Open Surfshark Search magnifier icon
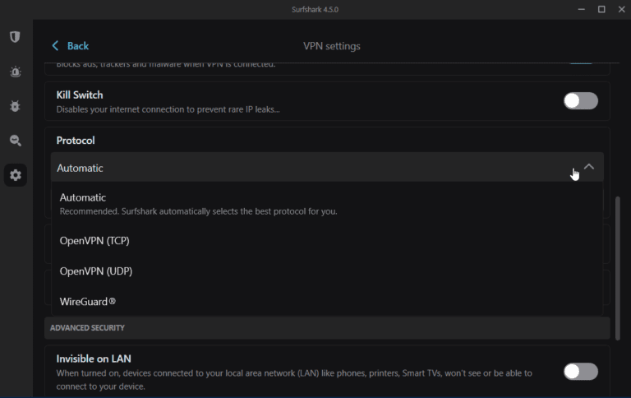Viewport: 631px width, 398px height. tap(15, 141)
